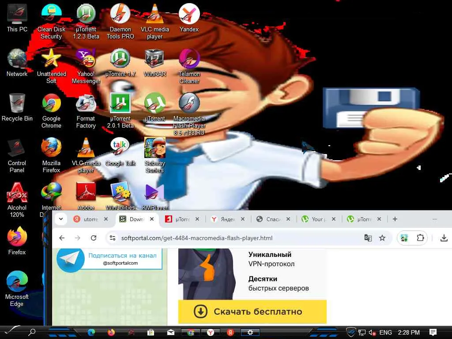Launch µTorrent 2.0.1 Beta icon
Screen dimensions: 452x339
tap(120, 111)
